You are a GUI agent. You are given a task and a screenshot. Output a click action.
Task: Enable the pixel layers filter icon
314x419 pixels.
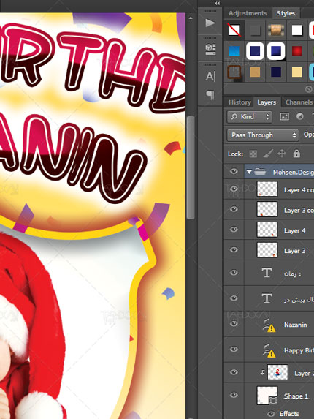(285, 116)
